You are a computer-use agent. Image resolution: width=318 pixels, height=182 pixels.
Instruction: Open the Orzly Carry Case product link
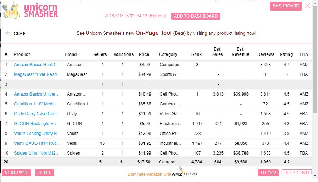coord(37,113)
